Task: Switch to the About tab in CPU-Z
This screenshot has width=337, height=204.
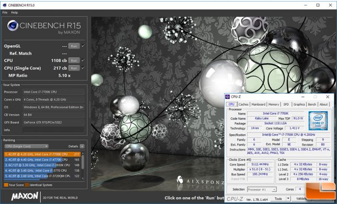Action: [323, 104]
